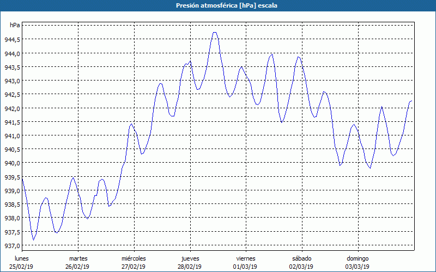Click the 'jueves' day label
The height and width of the screenshot is (272, 436).
click(x=190, y=259)
